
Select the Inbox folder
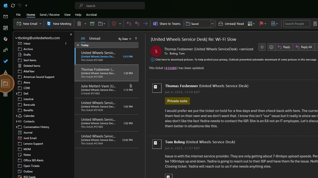[x=27, y=44]
